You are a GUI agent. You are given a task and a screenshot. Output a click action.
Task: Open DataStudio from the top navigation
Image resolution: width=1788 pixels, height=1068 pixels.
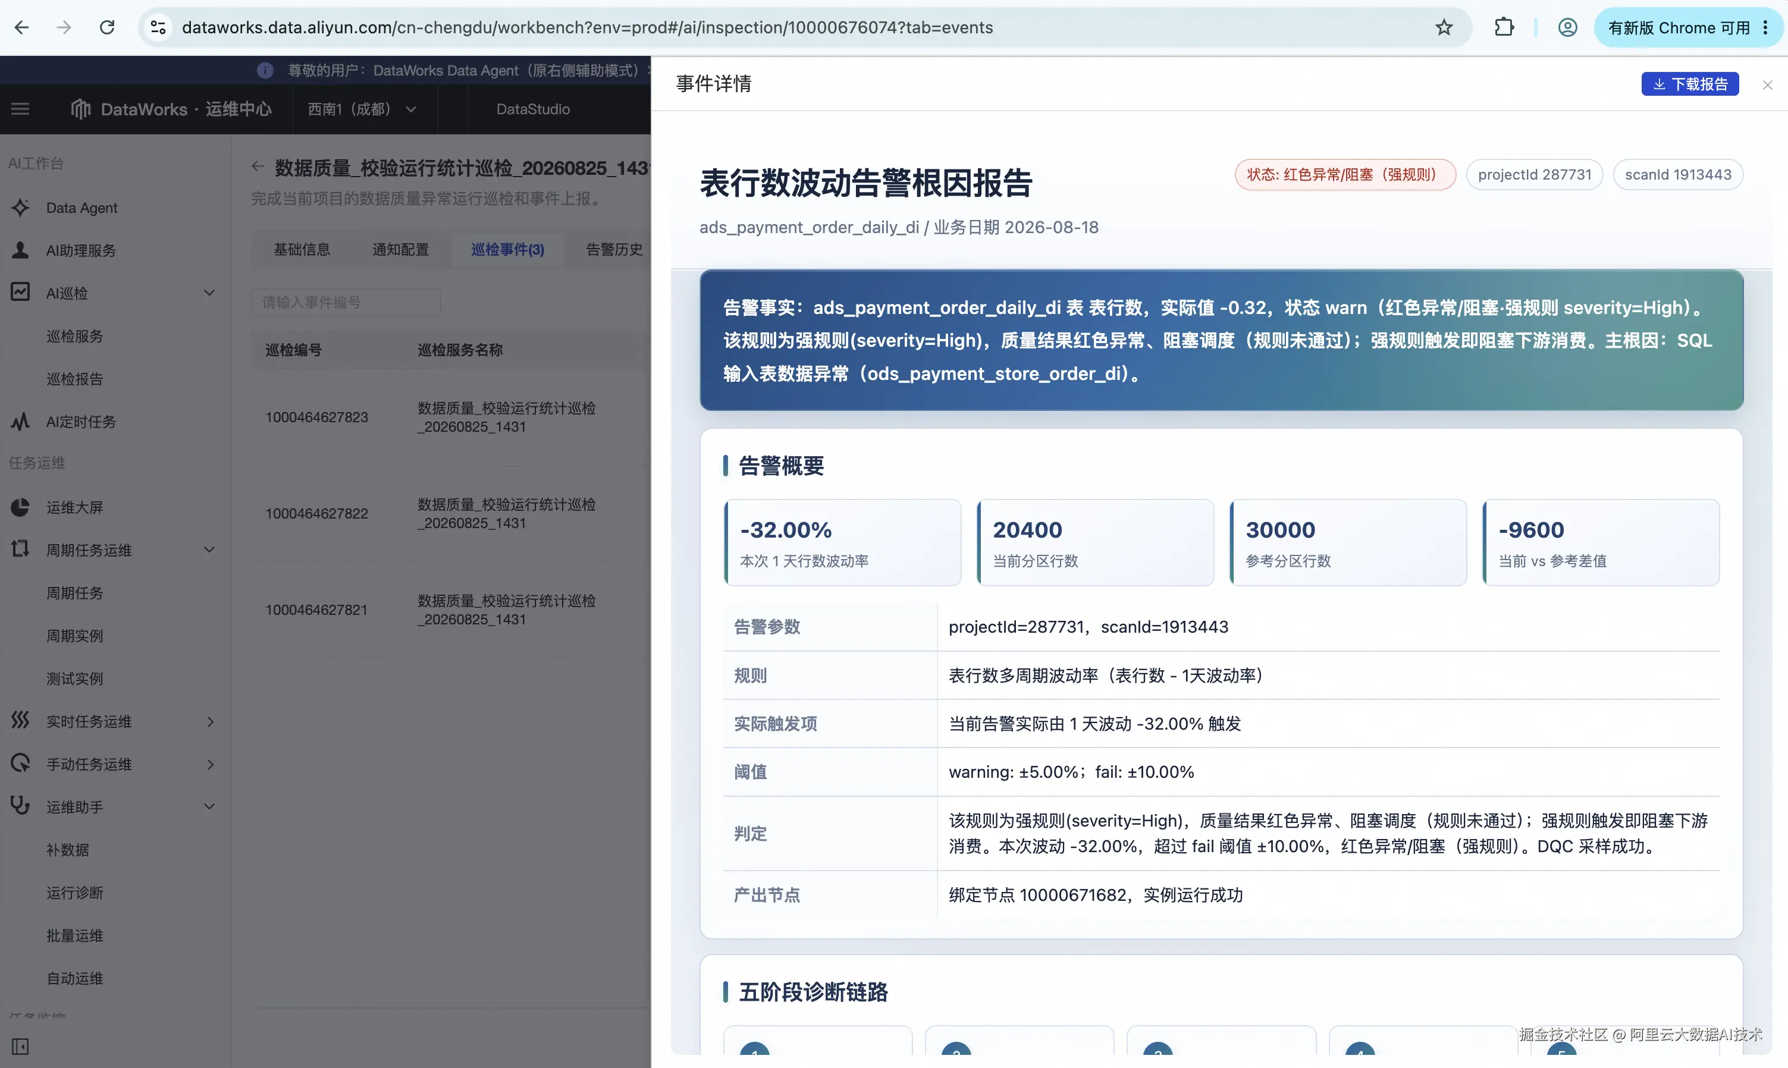pyautogui.click(x=533, y=109)
